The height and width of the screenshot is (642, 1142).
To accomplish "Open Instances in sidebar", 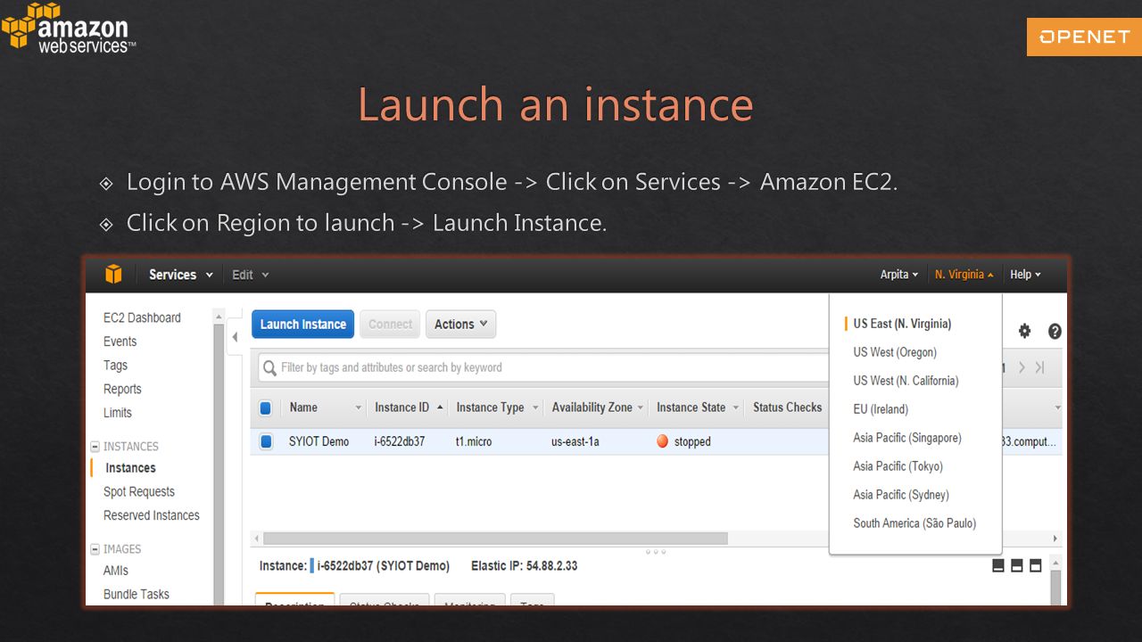I will pos(130,468).
